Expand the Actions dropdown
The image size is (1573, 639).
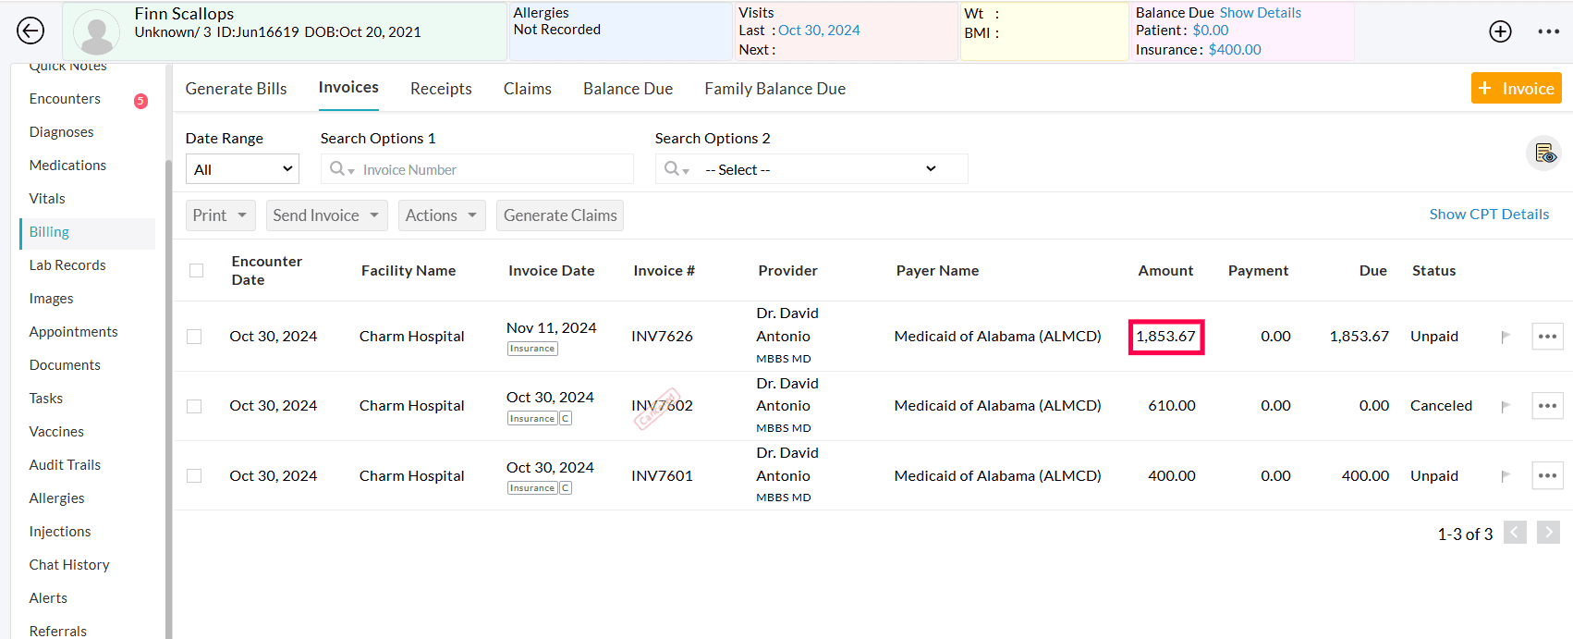pyautogui.click(x=441, y=215)
